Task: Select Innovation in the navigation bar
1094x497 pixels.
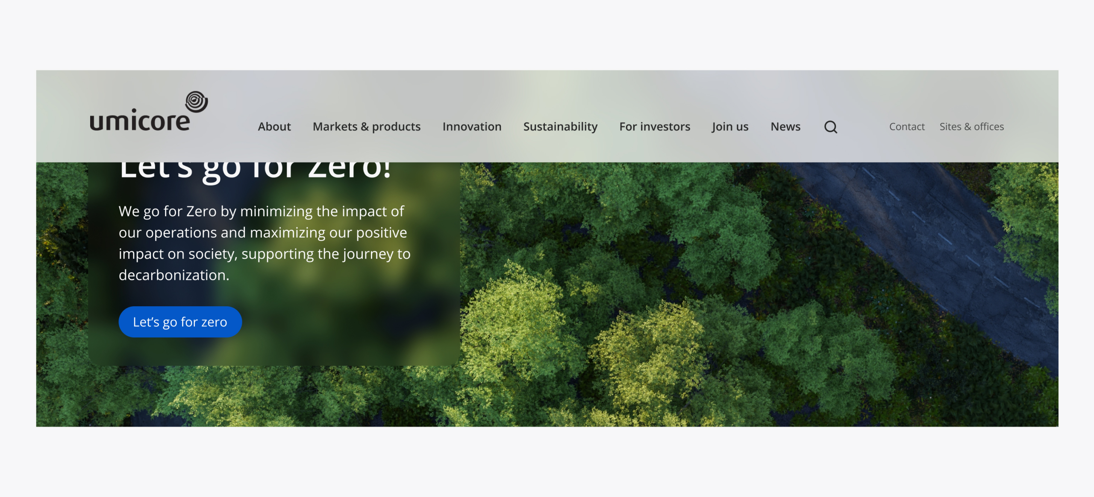Action: point(472,127)
